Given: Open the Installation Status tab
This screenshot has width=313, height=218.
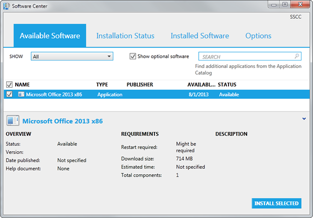Looking at the screenshot, I should tap(125, 36).
